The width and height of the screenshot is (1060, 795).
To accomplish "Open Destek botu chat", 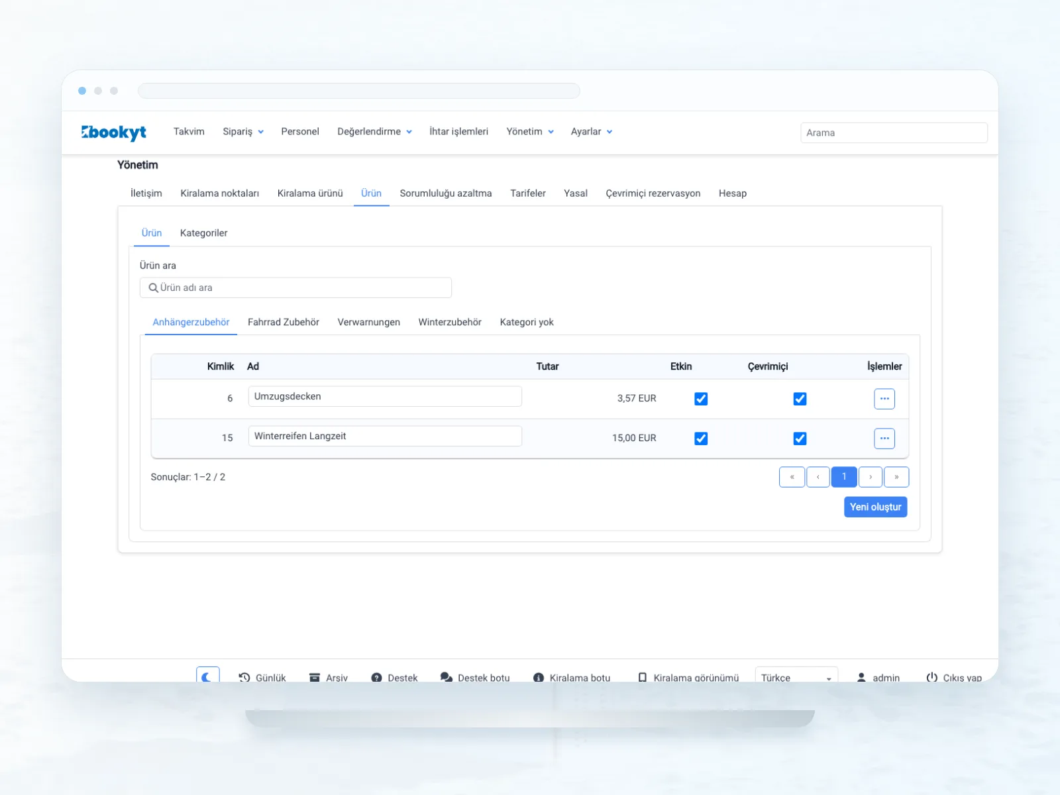I will (x=475, y=677).
